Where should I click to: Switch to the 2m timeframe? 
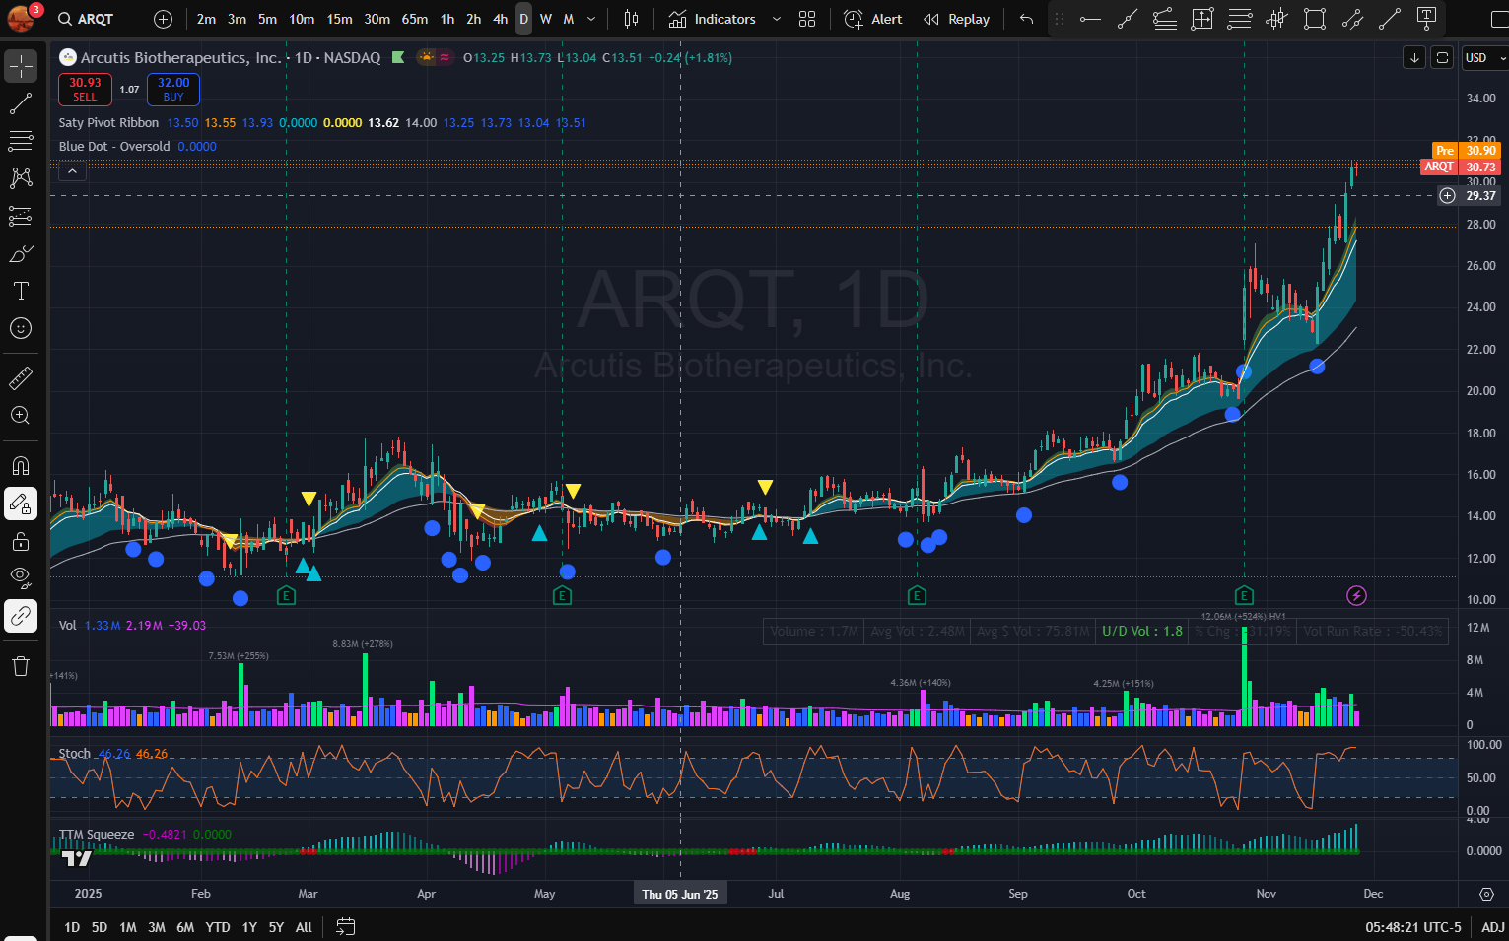click(x=206, y=19)
